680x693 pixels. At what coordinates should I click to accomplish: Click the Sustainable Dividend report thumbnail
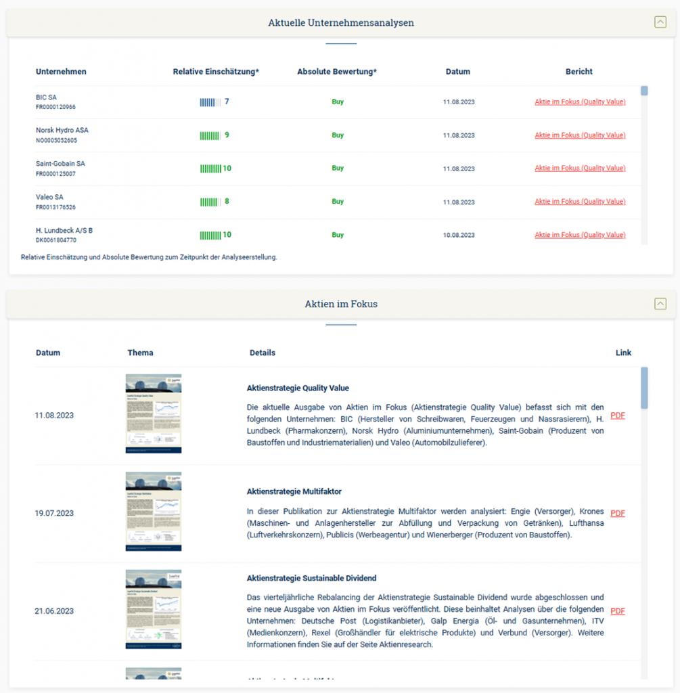pyautogui.click(x=154, y=609)
